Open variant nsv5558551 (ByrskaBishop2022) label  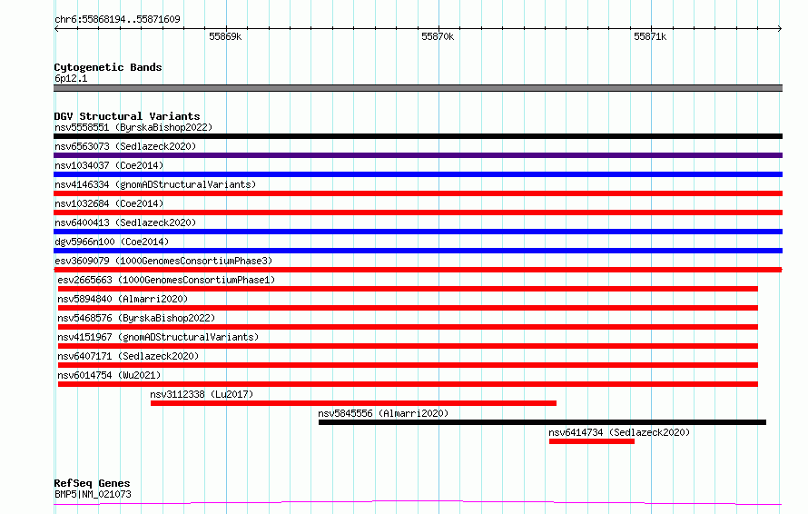[133, 127]
